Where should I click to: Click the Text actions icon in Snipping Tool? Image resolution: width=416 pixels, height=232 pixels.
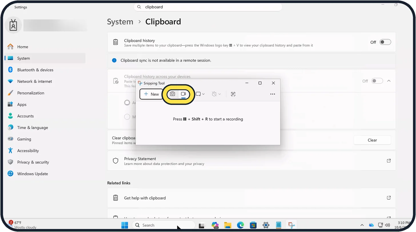pos(233,94)
